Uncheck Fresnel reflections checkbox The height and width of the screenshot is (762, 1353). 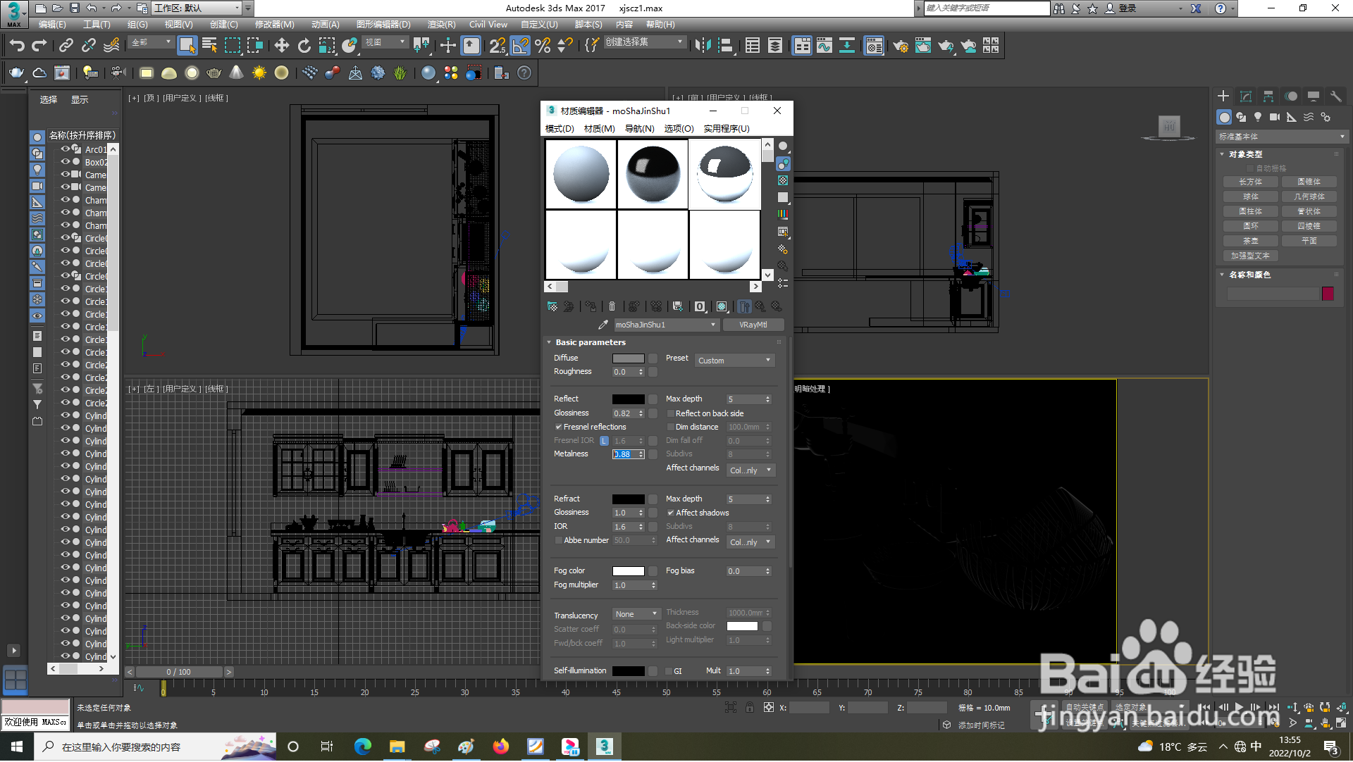click(558, 427)
